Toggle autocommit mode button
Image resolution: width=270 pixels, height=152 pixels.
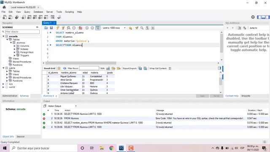98,28
